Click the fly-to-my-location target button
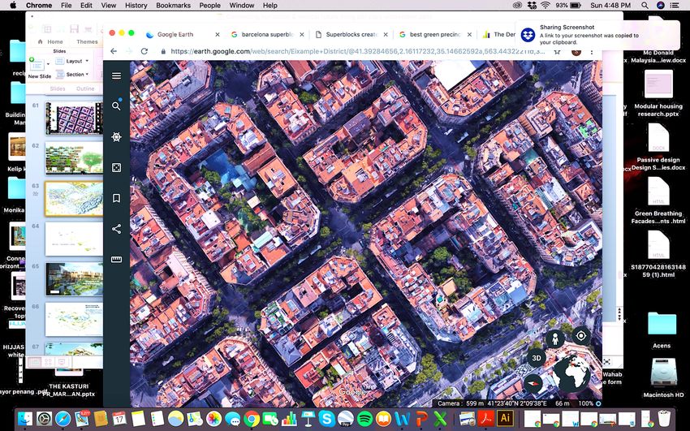Image resolution: width=690 pixels, height=431 pixels. (581, 336)
